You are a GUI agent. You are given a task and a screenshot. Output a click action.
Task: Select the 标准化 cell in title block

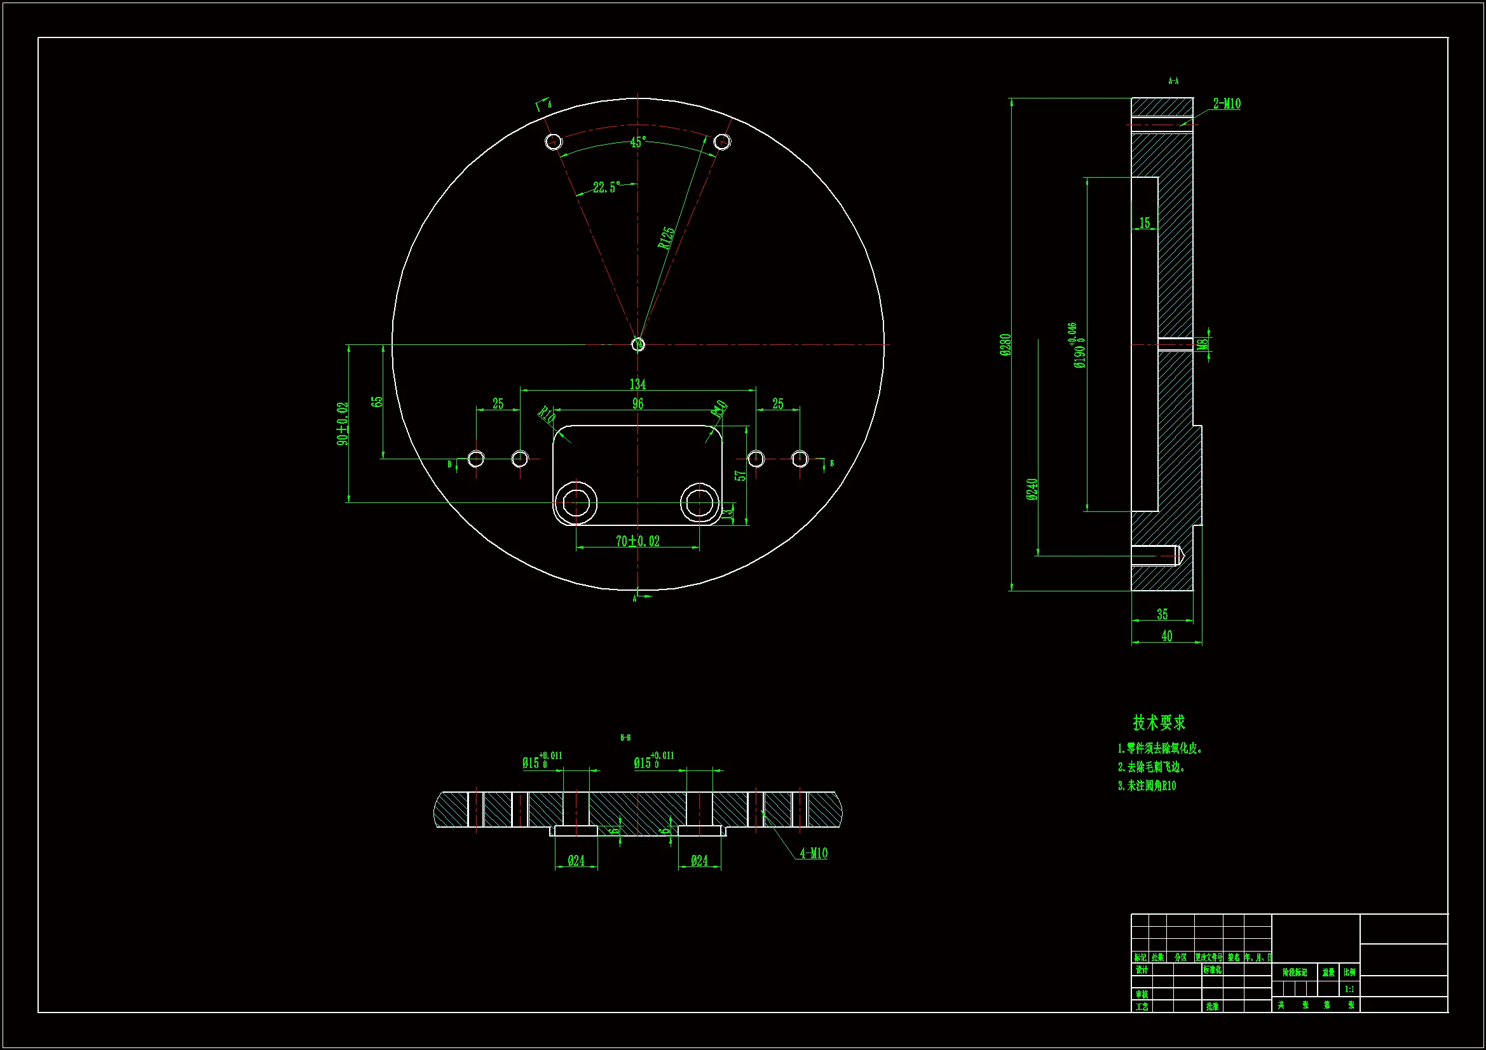tap(1212, 970)
